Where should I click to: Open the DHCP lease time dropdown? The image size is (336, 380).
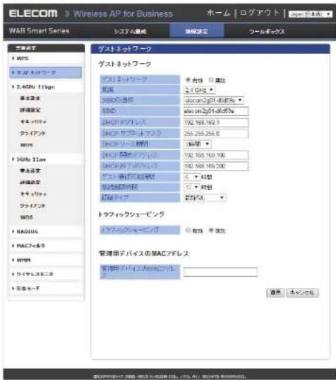click(x=198, y=144)
